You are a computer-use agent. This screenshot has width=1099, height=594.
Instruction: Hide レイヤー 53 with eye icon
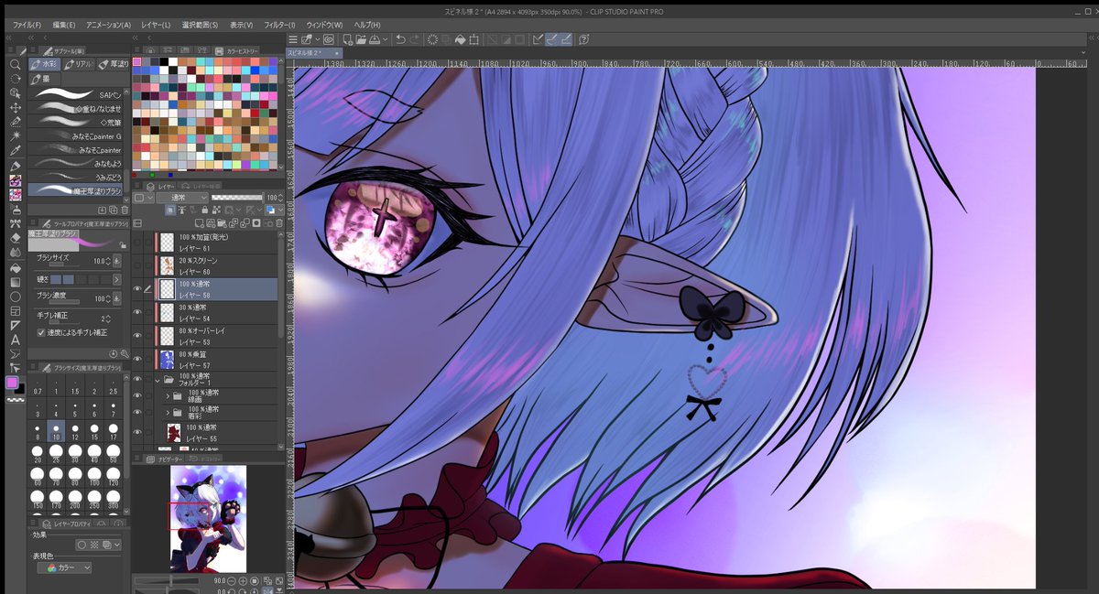click(137, 336)
